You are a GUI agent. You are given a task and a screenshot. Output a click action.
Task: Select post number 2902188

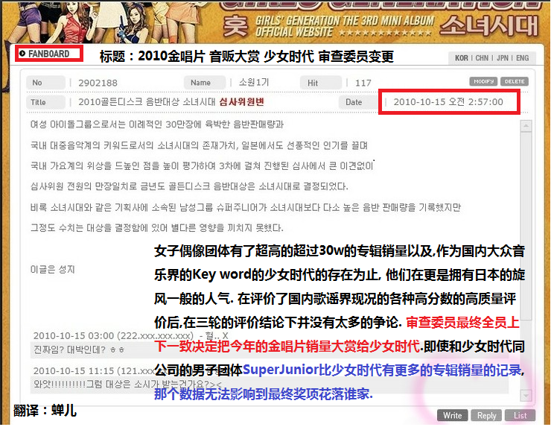click(98, 83)
